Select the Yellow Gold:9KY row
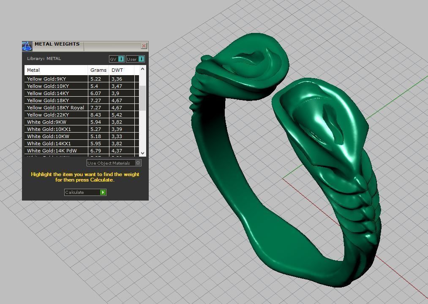 (x=82, y=79)
